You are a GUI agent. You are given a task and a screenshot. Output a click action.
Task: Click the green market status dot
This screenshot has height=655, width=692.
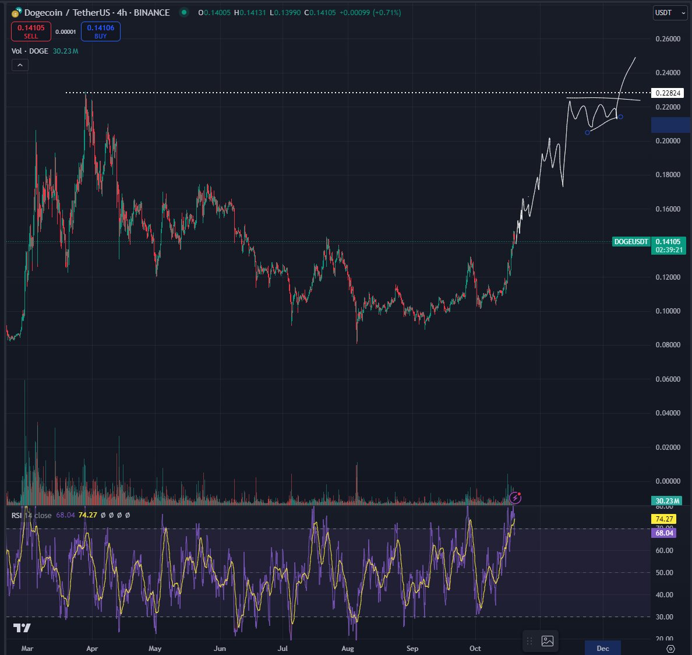pyautogui.click(x=184, y=12)
